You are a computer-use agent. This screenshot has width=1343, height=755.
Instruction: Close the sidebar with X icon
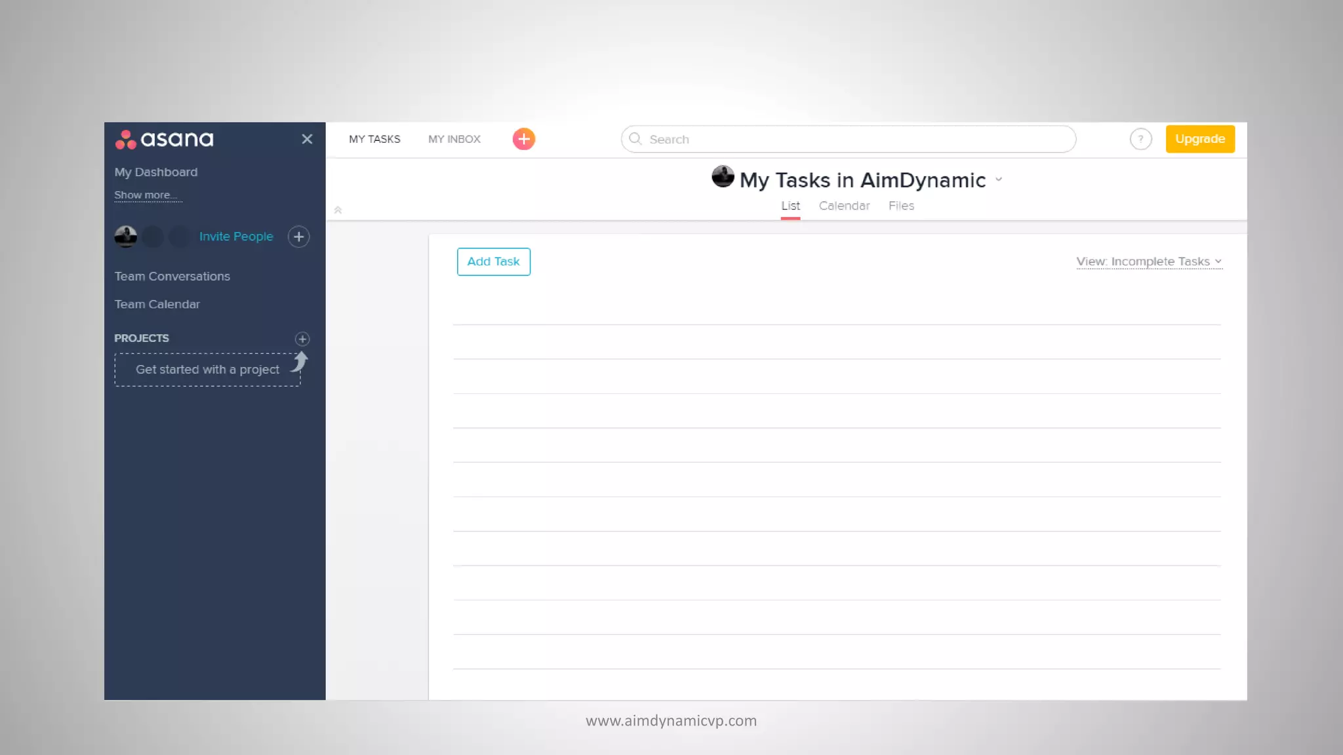point(307,139)
